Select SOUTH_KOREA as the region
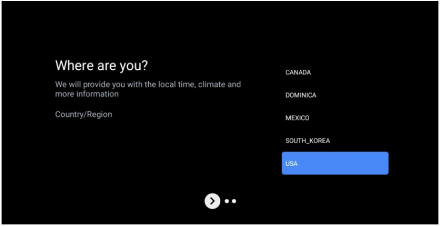Screen dimensions: 440x226 click(308, 141)
